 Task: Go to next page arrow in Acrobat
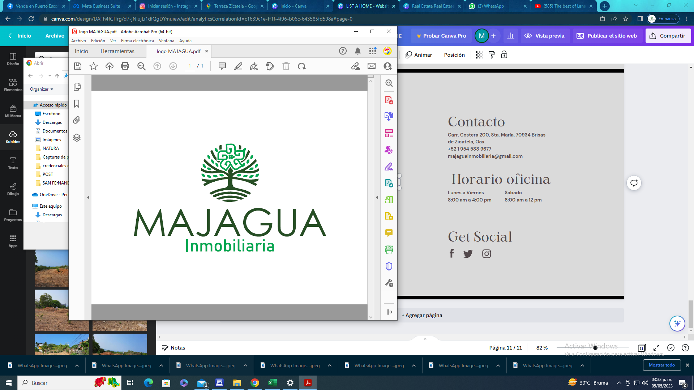173,66
